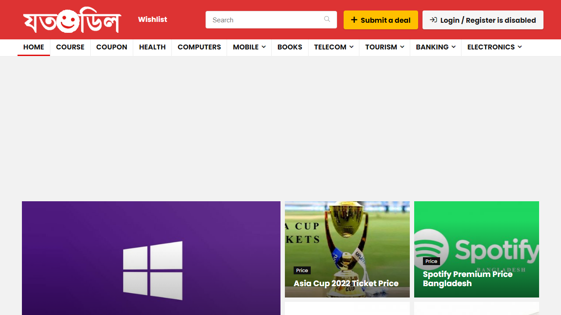Open the Wishlist link
Screen dimensions: 561x315
[x=153, y=20]
